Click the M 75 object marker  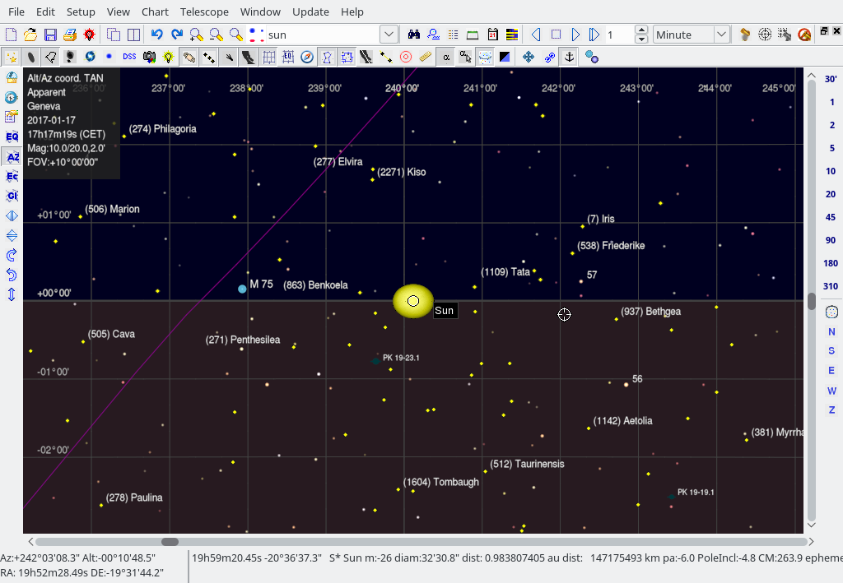[243, 289]
